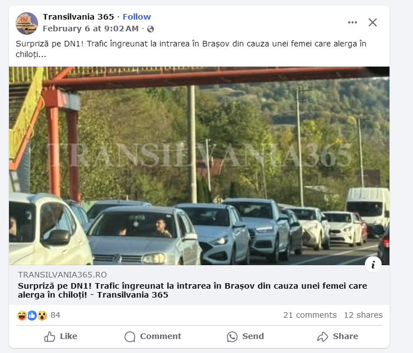The height and width of the screenshot is (353, 413).
Task: Click the Transilvania 365 profile picture
Action: pos(27,23)
